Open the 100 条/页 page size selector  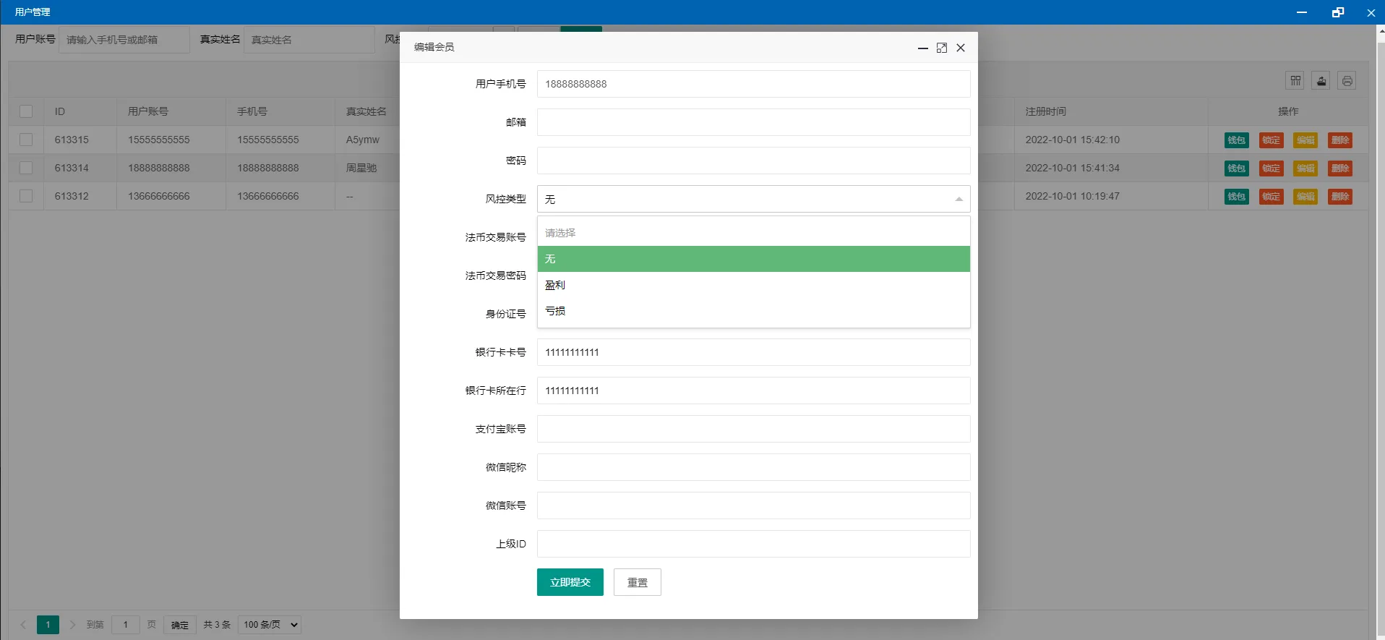pyautogui.click(x=270, y=625)
